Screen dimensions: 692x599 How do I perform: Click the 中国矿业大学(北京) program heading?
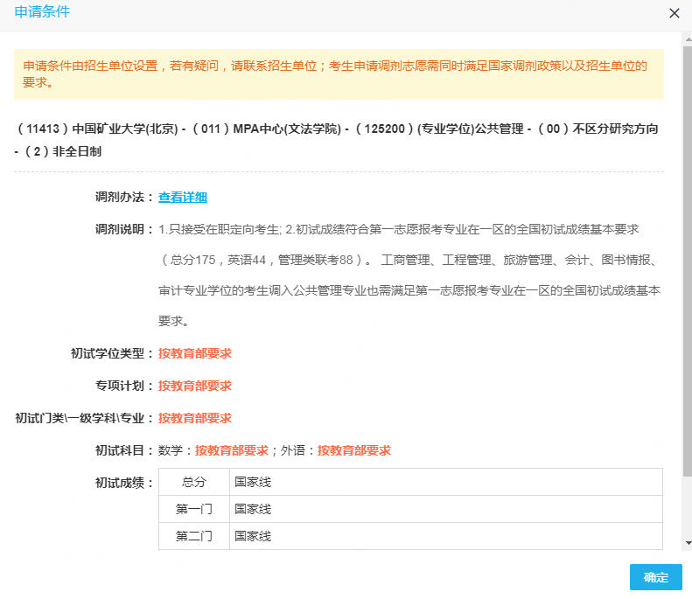[338, 140]
